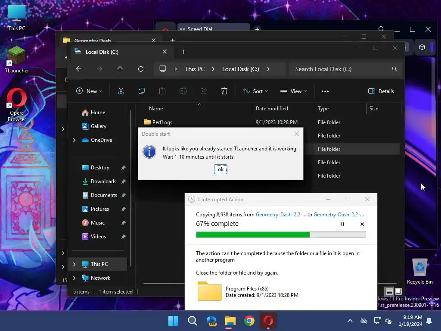Open the New dropdown menu

89,91
